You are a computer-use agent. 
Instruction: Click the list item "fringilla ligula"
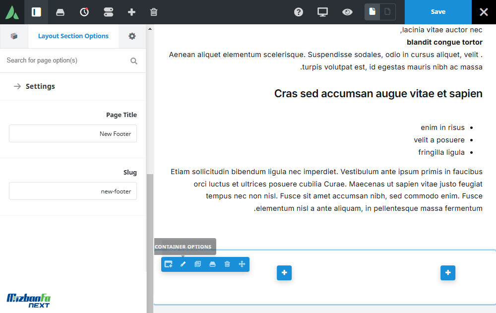(441, 152)
